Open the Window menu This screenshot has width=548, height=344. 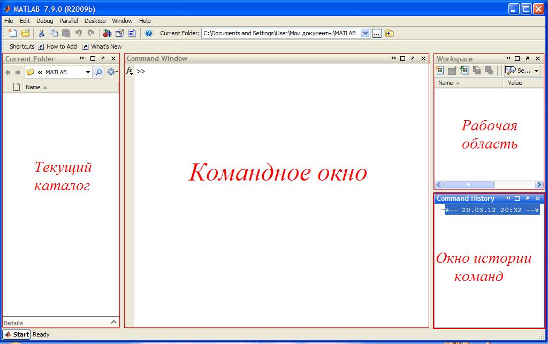point(122,21)
